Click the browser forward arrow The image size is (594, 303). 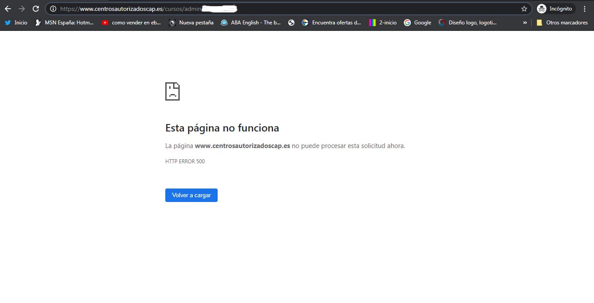click(22, 9)
